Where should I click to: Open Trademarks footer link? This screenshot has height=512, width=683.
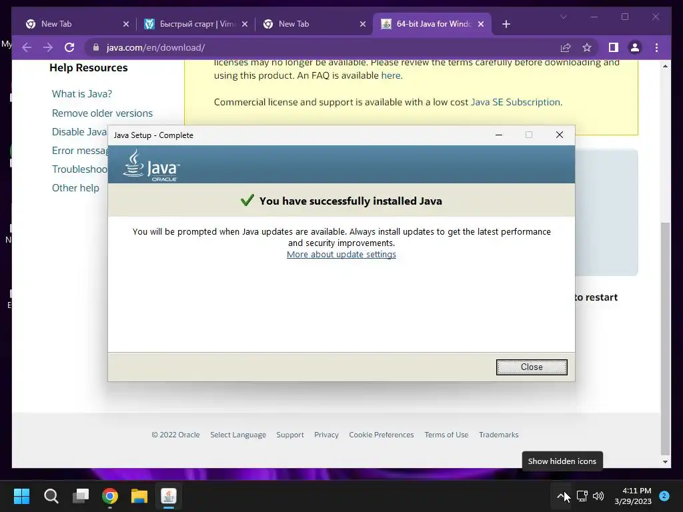click(x=499, y=435)
